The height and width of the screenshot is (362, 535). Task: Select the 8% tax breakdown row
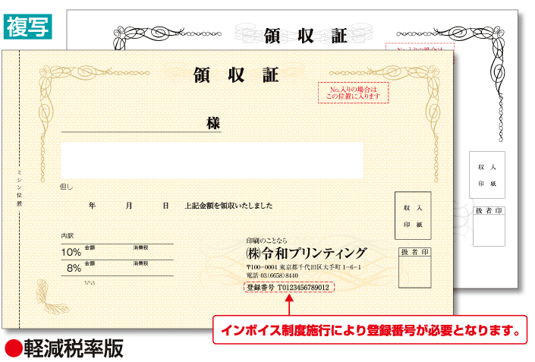click(117, 267)
